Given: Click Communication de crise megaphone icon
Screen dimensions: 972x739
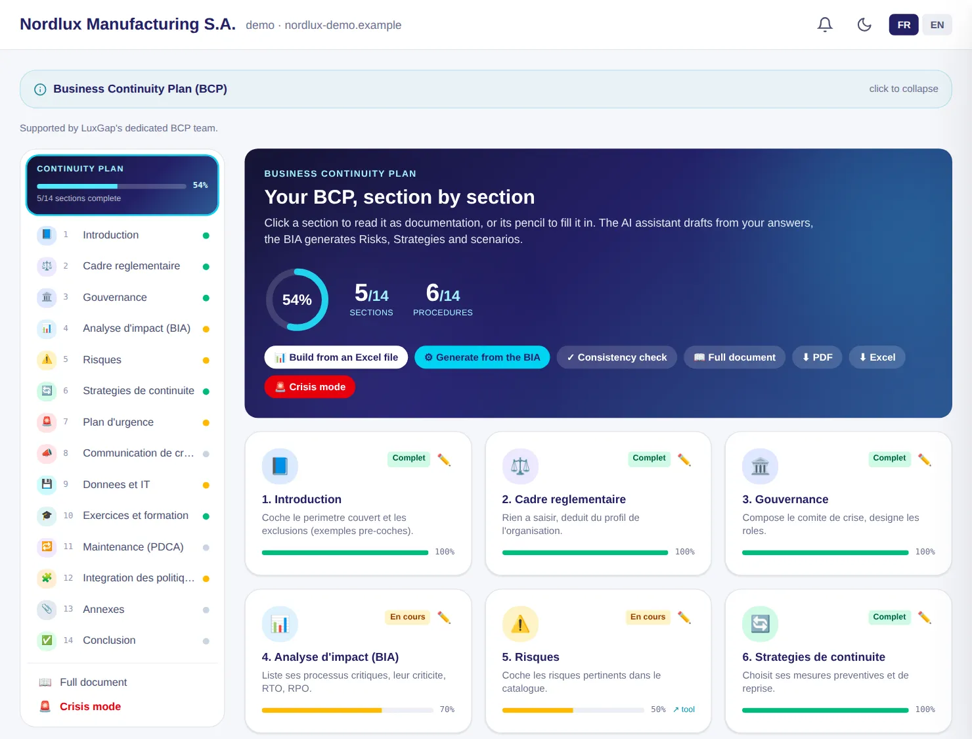Looking at the screenshot, I should 47,453.
